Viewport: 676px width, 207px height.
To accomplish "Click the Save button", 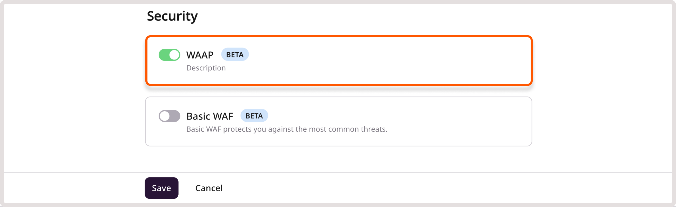I will coord(161,188).
